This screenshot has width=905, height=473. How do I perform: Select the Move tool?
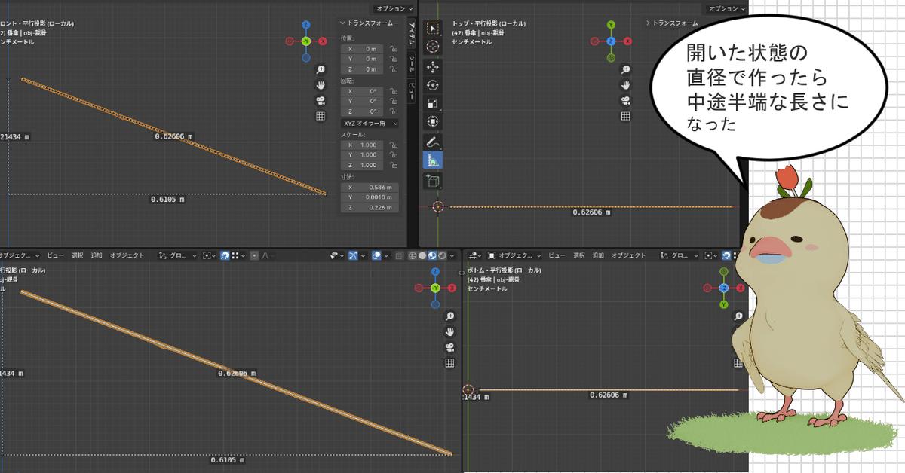click(433, 67)
